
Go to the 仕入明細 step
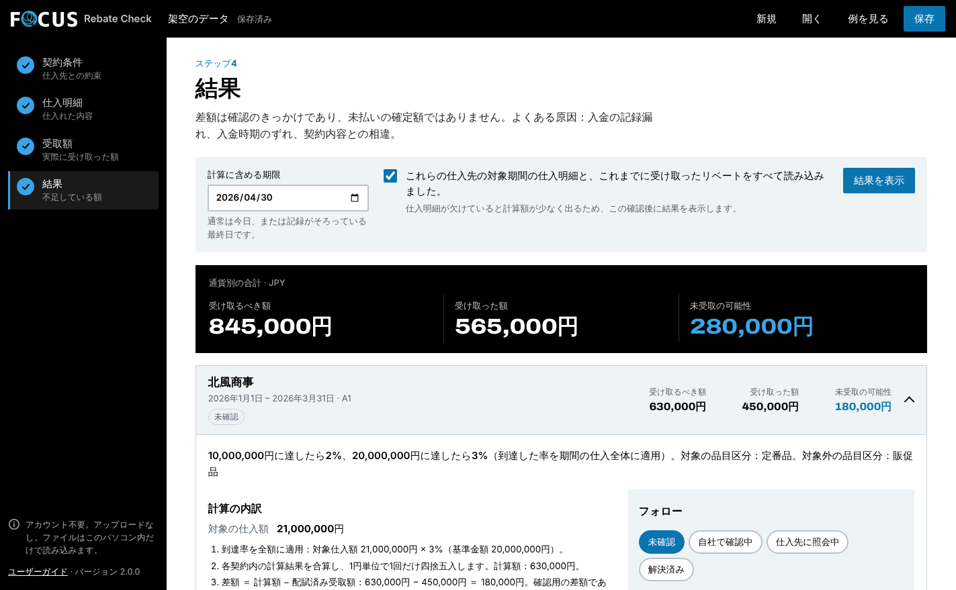coord(83,109)
